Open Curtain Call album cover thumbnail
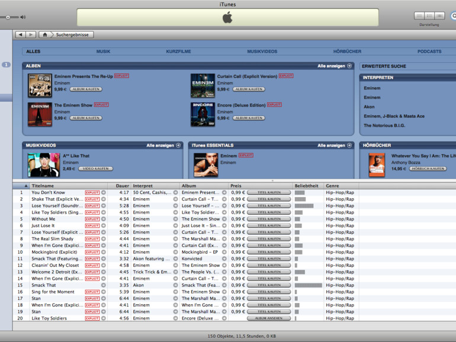Image resolution: width=456 pixels, height=342 pixels. pos(203,85)
